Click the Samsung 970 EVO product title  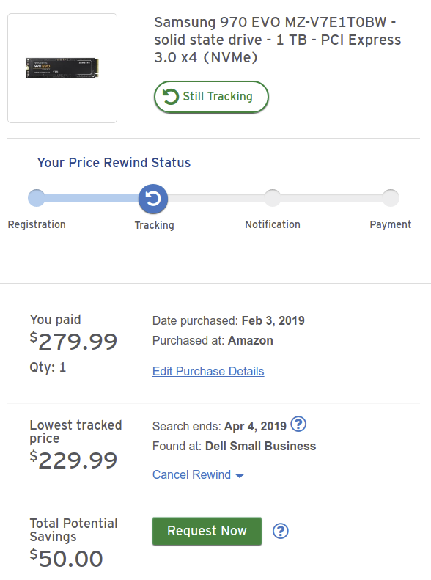(278, 40)
